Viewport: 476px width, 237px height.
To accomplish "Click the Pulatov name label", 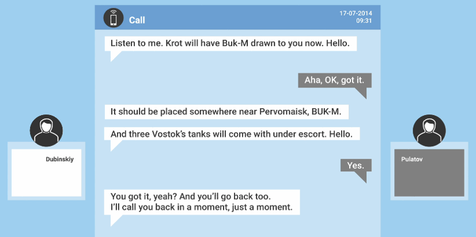I will (x=412, y=159).
